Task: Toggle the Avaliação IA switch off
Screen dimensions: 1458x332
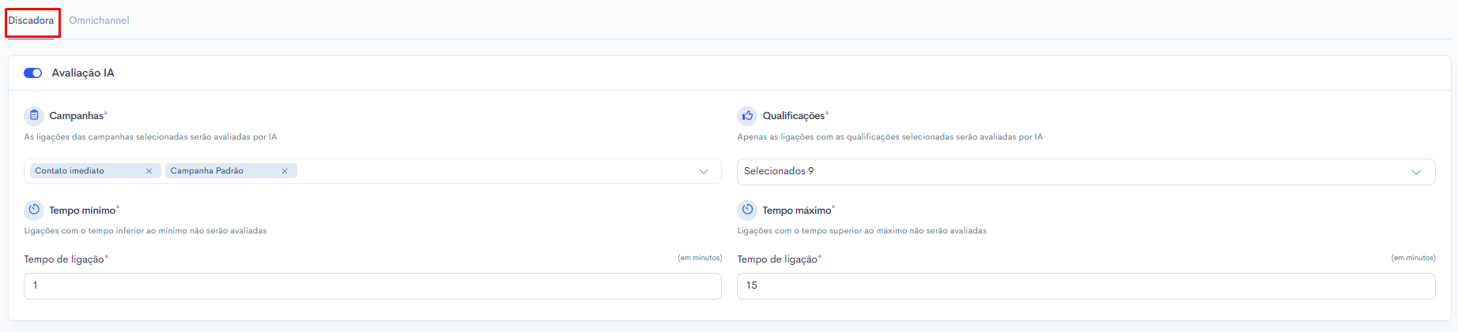Action: tap(32, 73)
